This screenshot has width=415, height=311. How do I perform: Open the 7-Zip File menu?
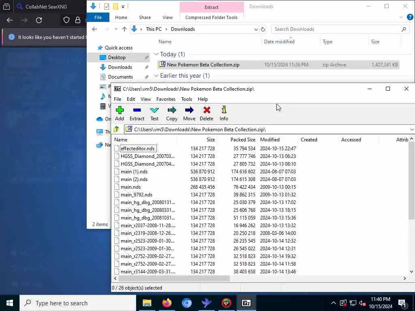tap(118, 99)
